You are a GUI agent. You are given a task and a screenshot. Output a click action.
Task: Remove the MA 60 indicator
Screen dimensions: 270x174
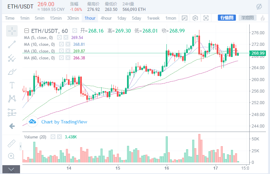pos(68,58)
